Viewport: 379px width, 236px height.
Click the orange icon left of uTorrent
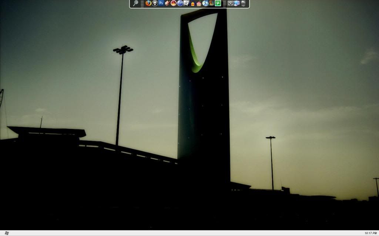pyautogui.click(x=212, y=3)
